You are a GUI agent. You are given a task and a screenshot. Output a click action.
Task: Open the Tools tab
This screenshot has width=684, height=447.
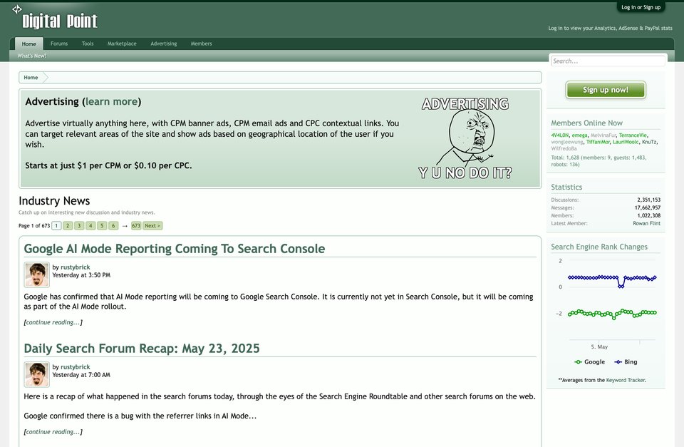(x=88, y=43)
